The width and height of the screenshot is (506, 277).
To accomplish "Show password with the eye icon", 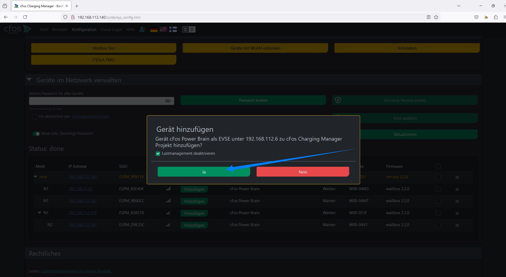I will pos(168,101).
